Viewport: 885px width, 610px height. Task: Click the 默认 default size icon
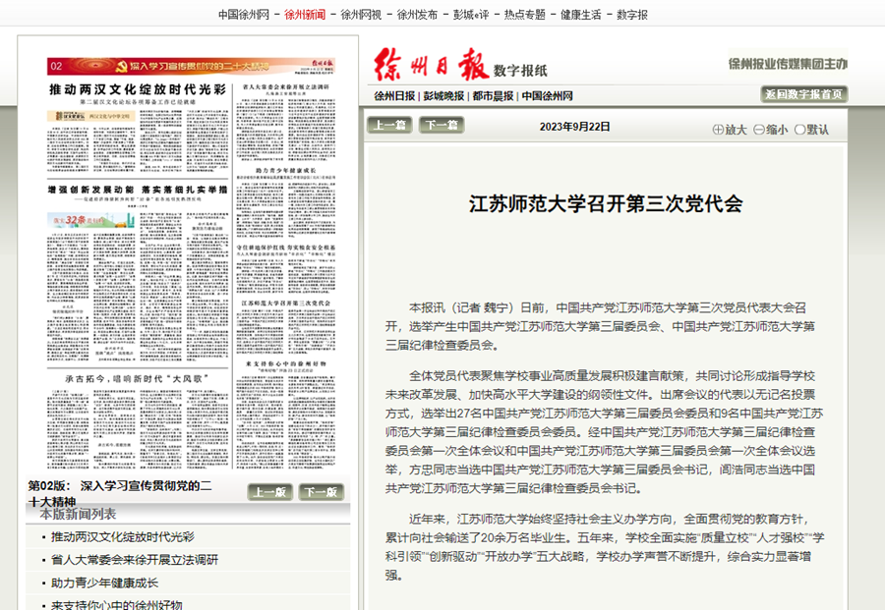click(x=800, y=130)
